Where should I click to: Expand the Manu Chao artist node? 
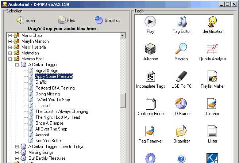coord(10,35)
